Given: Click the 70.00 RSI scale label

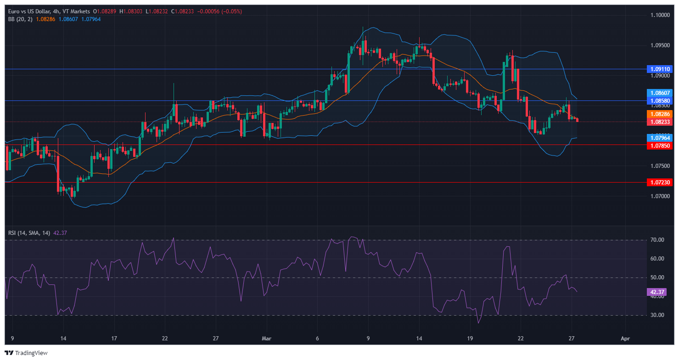Looking at the screenshot, I should (658, 240).
